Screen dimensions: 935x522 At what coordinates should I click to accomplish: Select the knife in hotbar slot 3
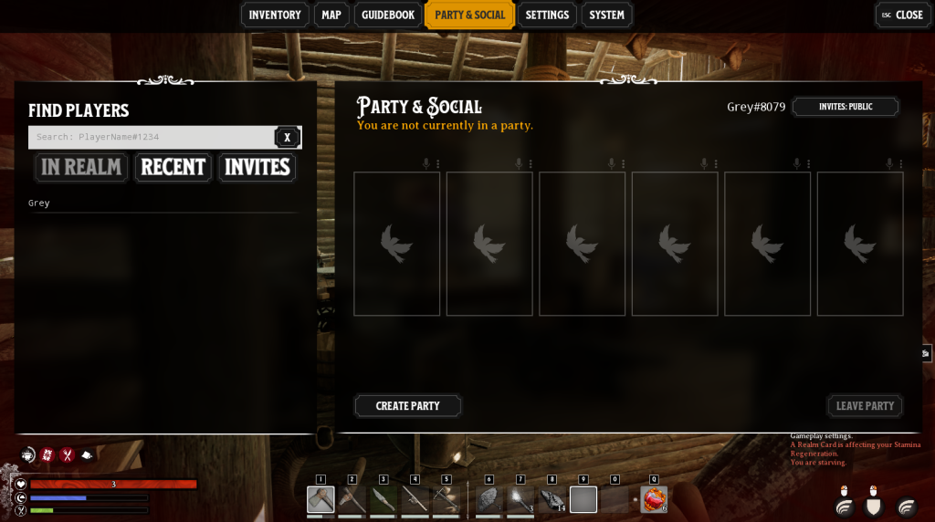click(383, 499)
